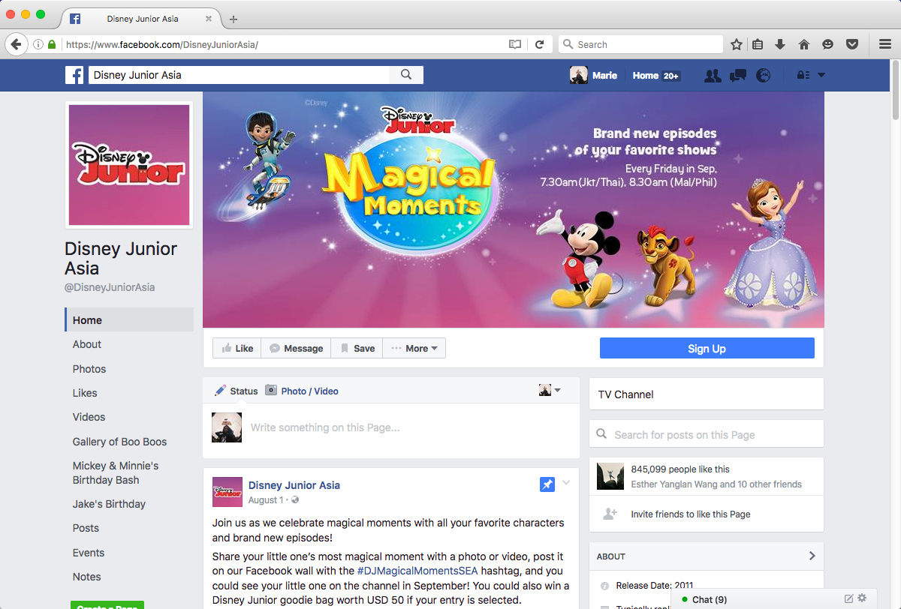Open a new browser tab with plus
The width and height of the screenshot is (901, 609).
[234, 19]
